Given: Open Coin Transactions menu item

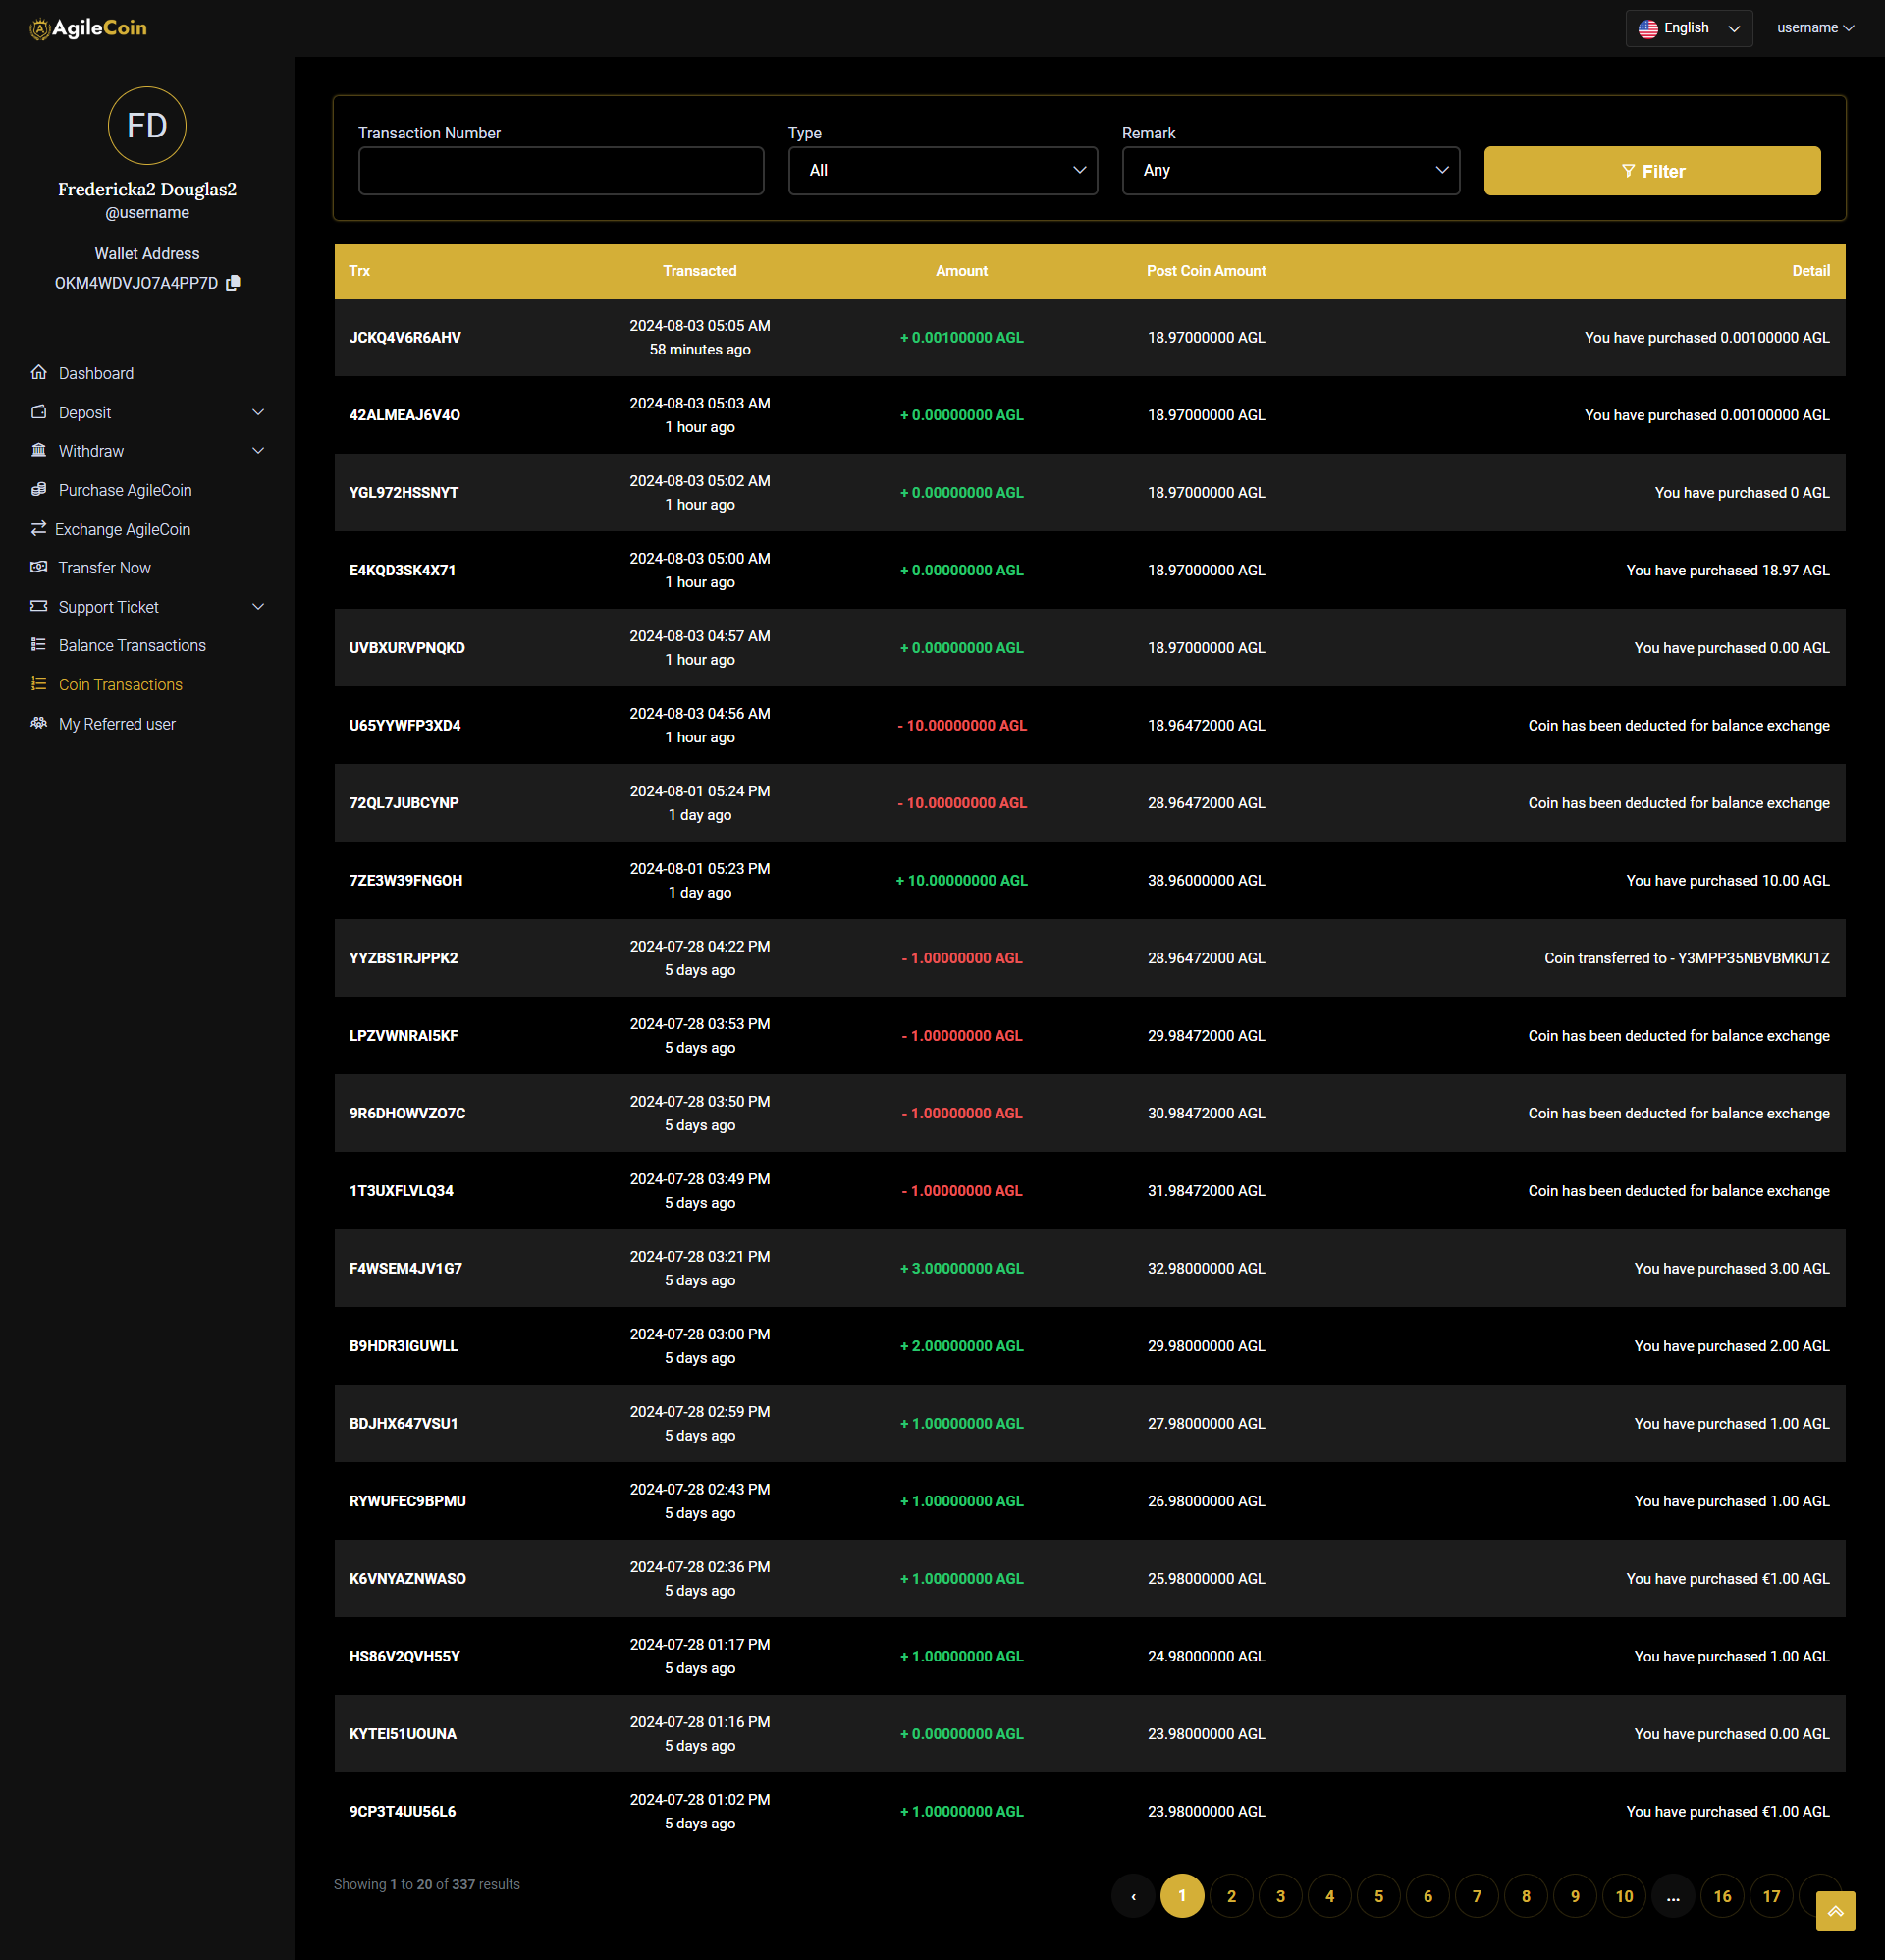Looking at the screenshot, I should click(120, 685).
